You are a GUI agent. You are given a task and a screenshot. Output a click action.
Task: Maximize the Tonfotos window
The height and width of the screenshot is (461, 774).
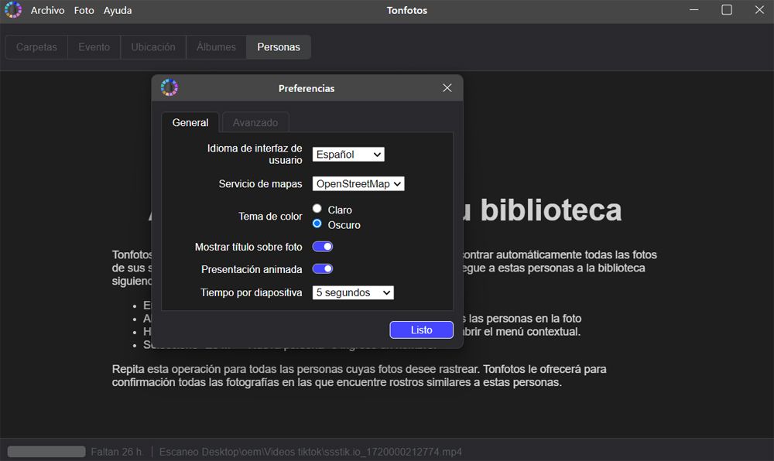pyautogui.click(x=727, y=10)
